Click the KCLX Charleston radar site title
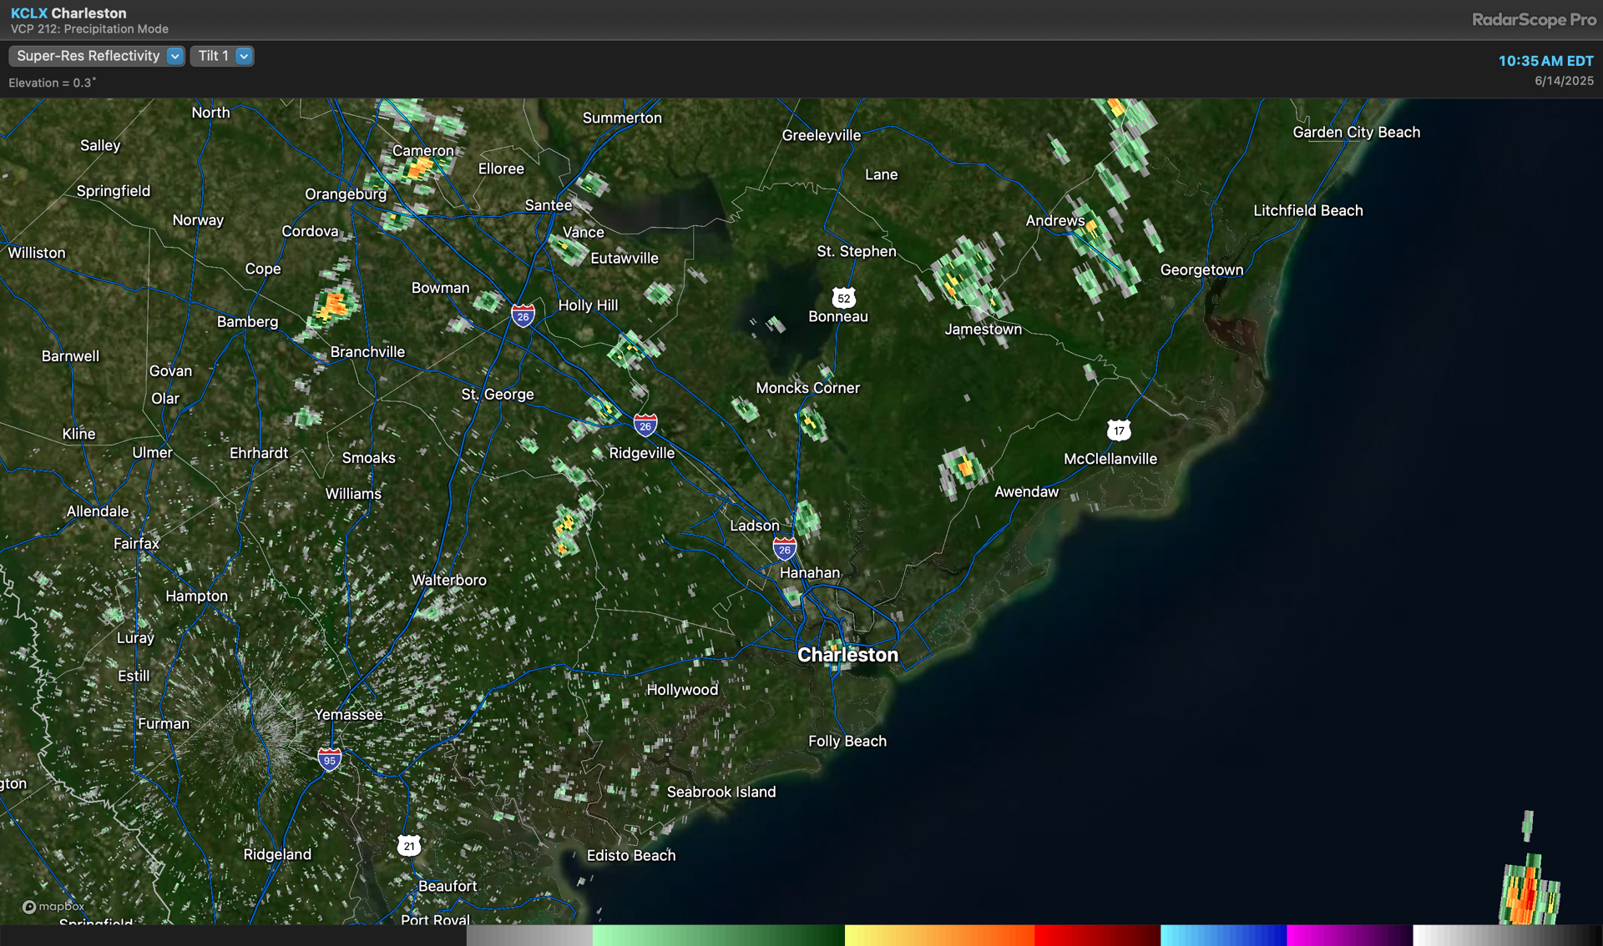 tap(68, 13)
